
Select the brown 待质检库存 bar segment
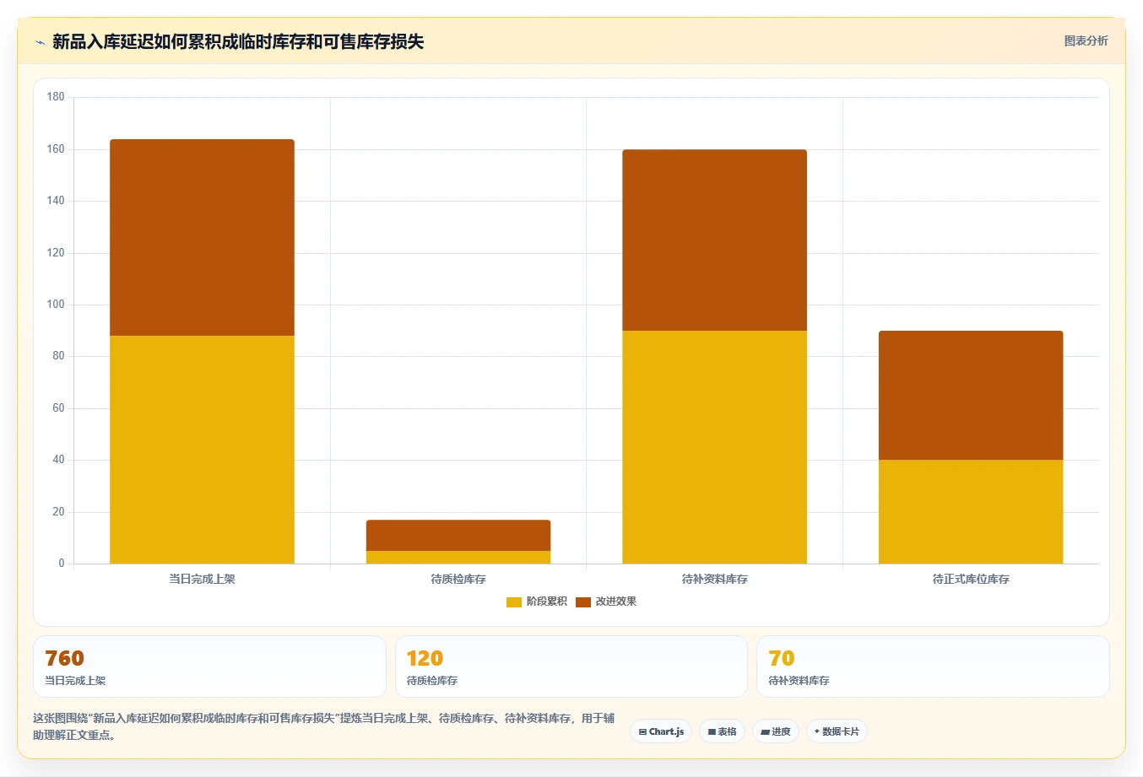[x=458, y=535]
